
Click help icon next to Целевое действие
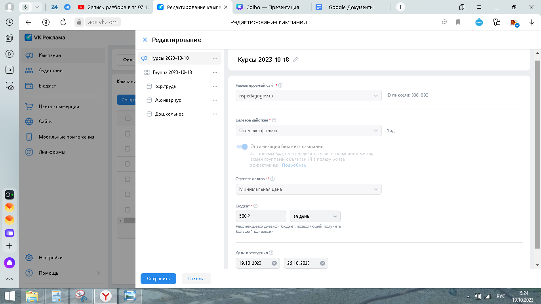click(x=274, y=120)
